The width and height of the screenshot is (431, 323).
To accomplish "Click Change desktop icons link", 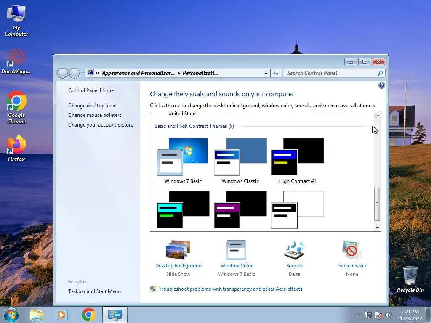I will pos(93,106).
